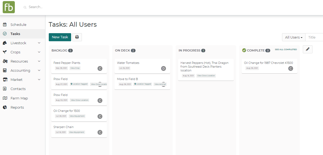Image resolution: width=323 pixels, height=155 pixels.
Task: Click View Crop tag on Feed Pepper Plants
Action: coord(75,68)
